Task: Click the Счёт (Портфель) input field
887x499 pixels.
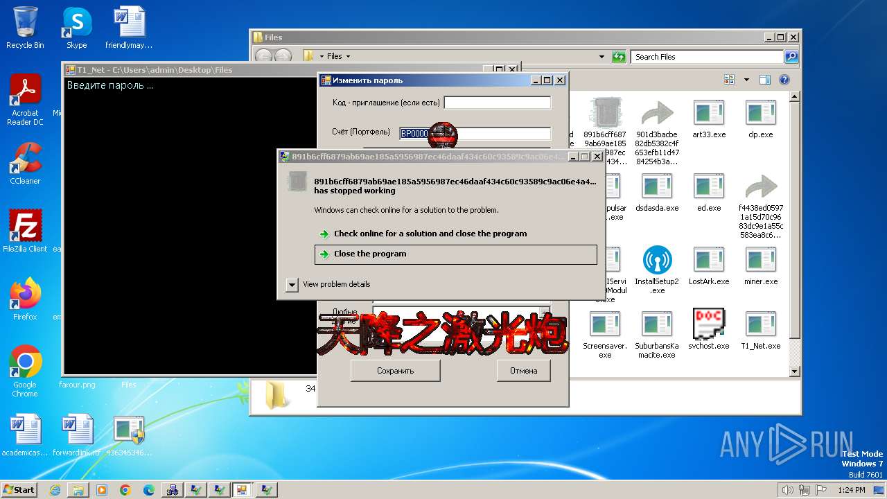Action: click(x=475, y=133)
